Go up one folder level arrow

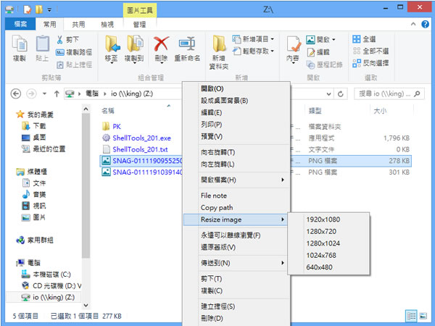point(57,94)
